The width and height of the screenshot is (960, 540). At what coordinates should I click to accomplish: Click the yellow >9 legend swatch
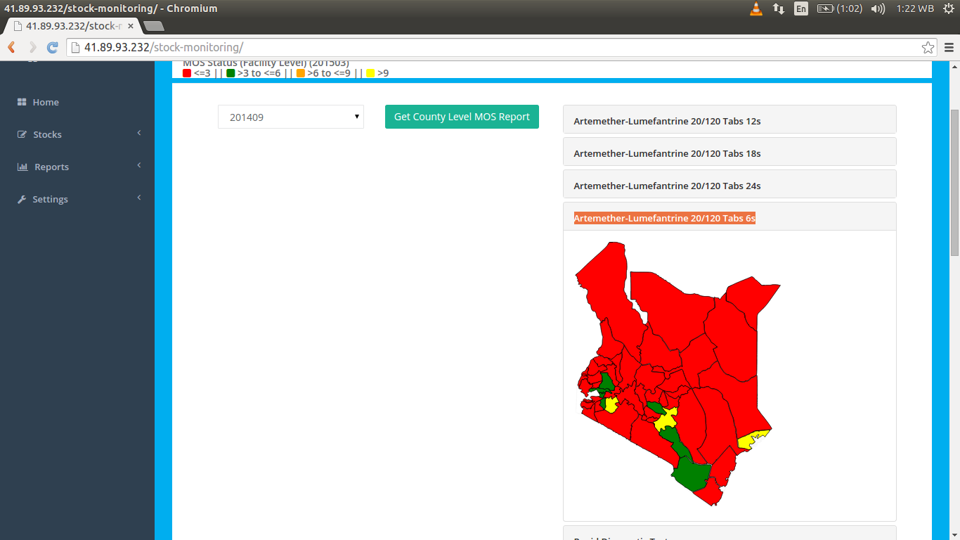pos(370,73)
